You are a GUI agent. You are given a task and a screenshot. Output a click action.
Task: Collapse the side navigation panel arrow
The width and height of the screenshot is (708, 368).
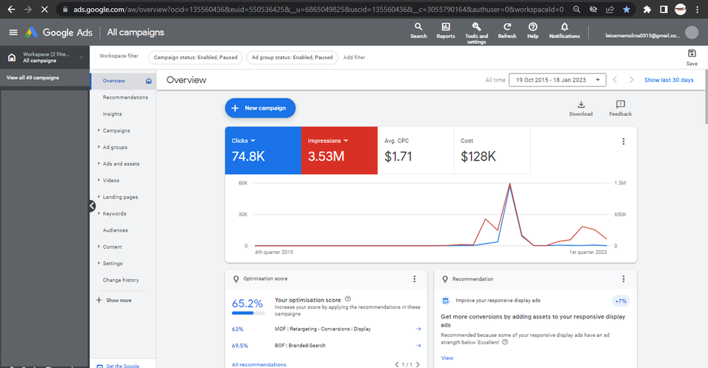[x=93, y=206]
